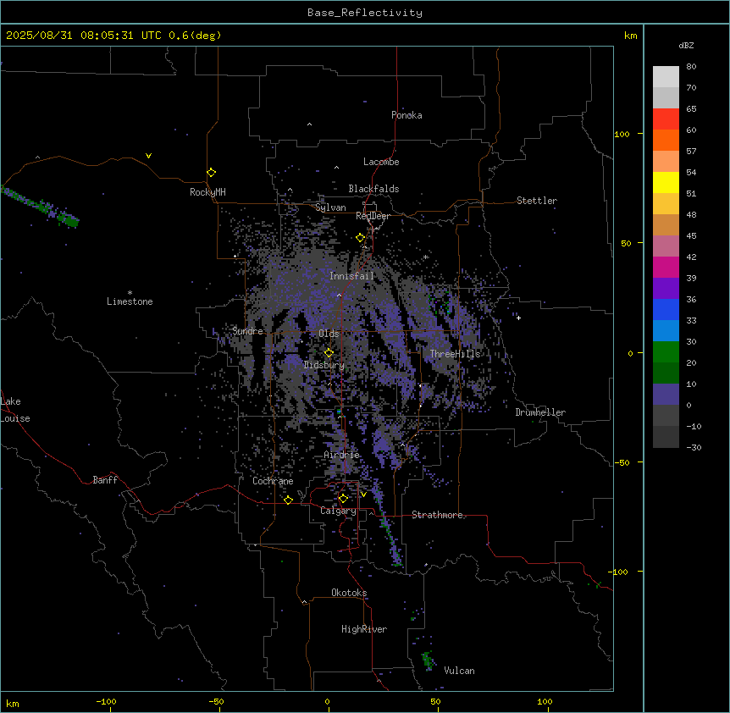Click the Airdrie city label
The height and width of the screenshot is (713, 730).
tap(342, 455)
